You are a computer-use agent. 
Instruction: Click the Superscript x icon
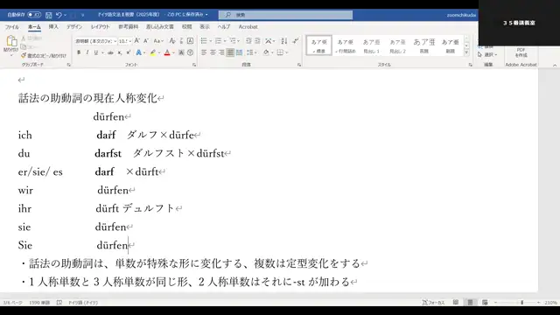click(129, 52)
